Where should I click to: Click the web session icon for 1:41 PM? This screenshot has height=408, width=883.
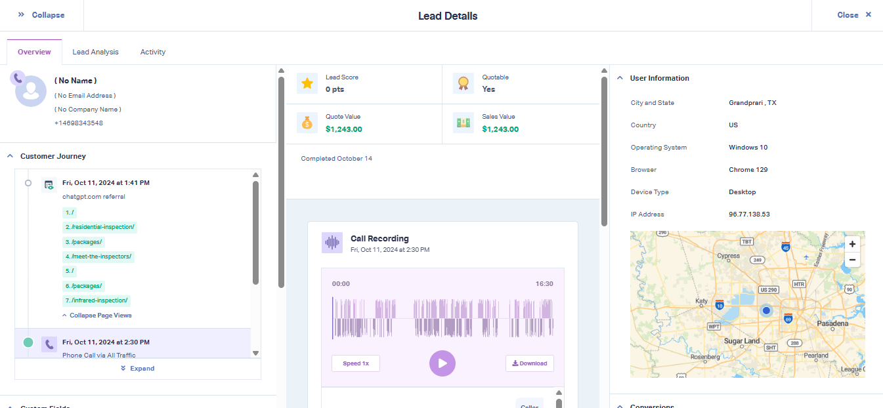(x=49, y=185)
